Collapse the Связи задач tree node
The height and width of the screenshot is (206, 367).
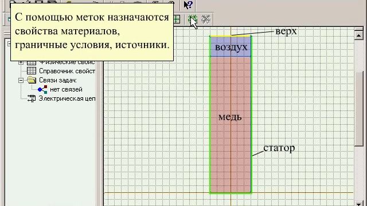21,80
